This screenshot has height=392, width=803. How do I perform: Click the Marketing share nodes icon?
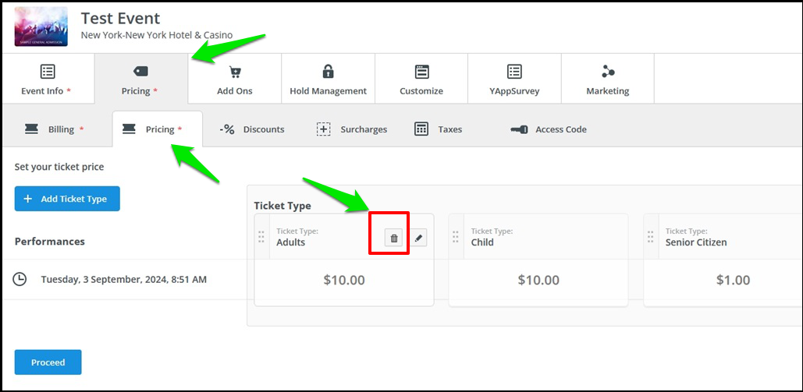click(x=608, y=71)
